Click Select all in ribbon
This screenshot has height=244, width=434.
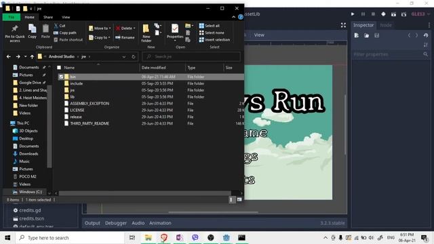click(x=210, y=26)
